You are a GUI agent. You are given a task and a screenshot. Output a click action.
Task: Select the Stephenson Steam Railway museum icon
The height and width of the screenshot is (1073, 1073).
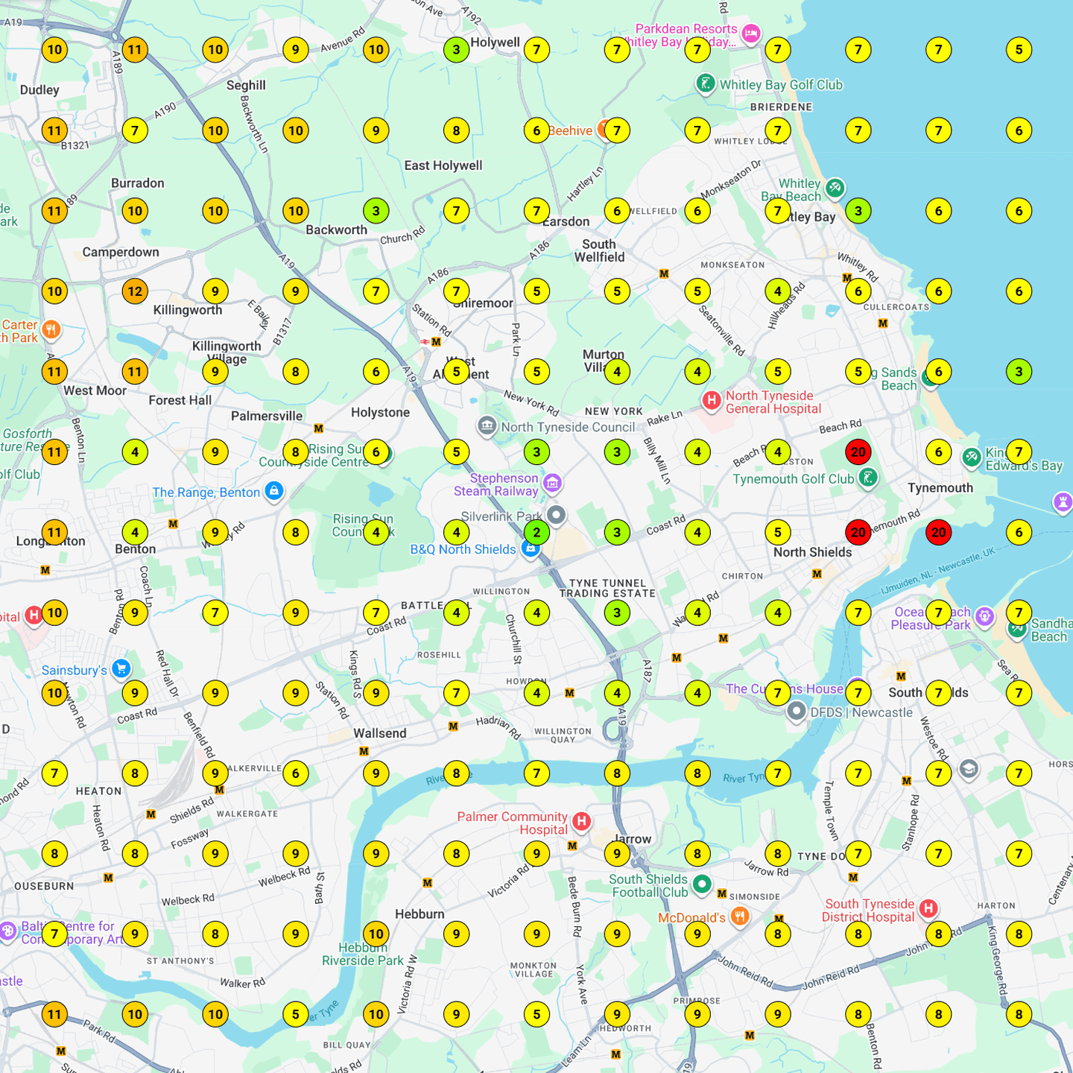[552, 483]
